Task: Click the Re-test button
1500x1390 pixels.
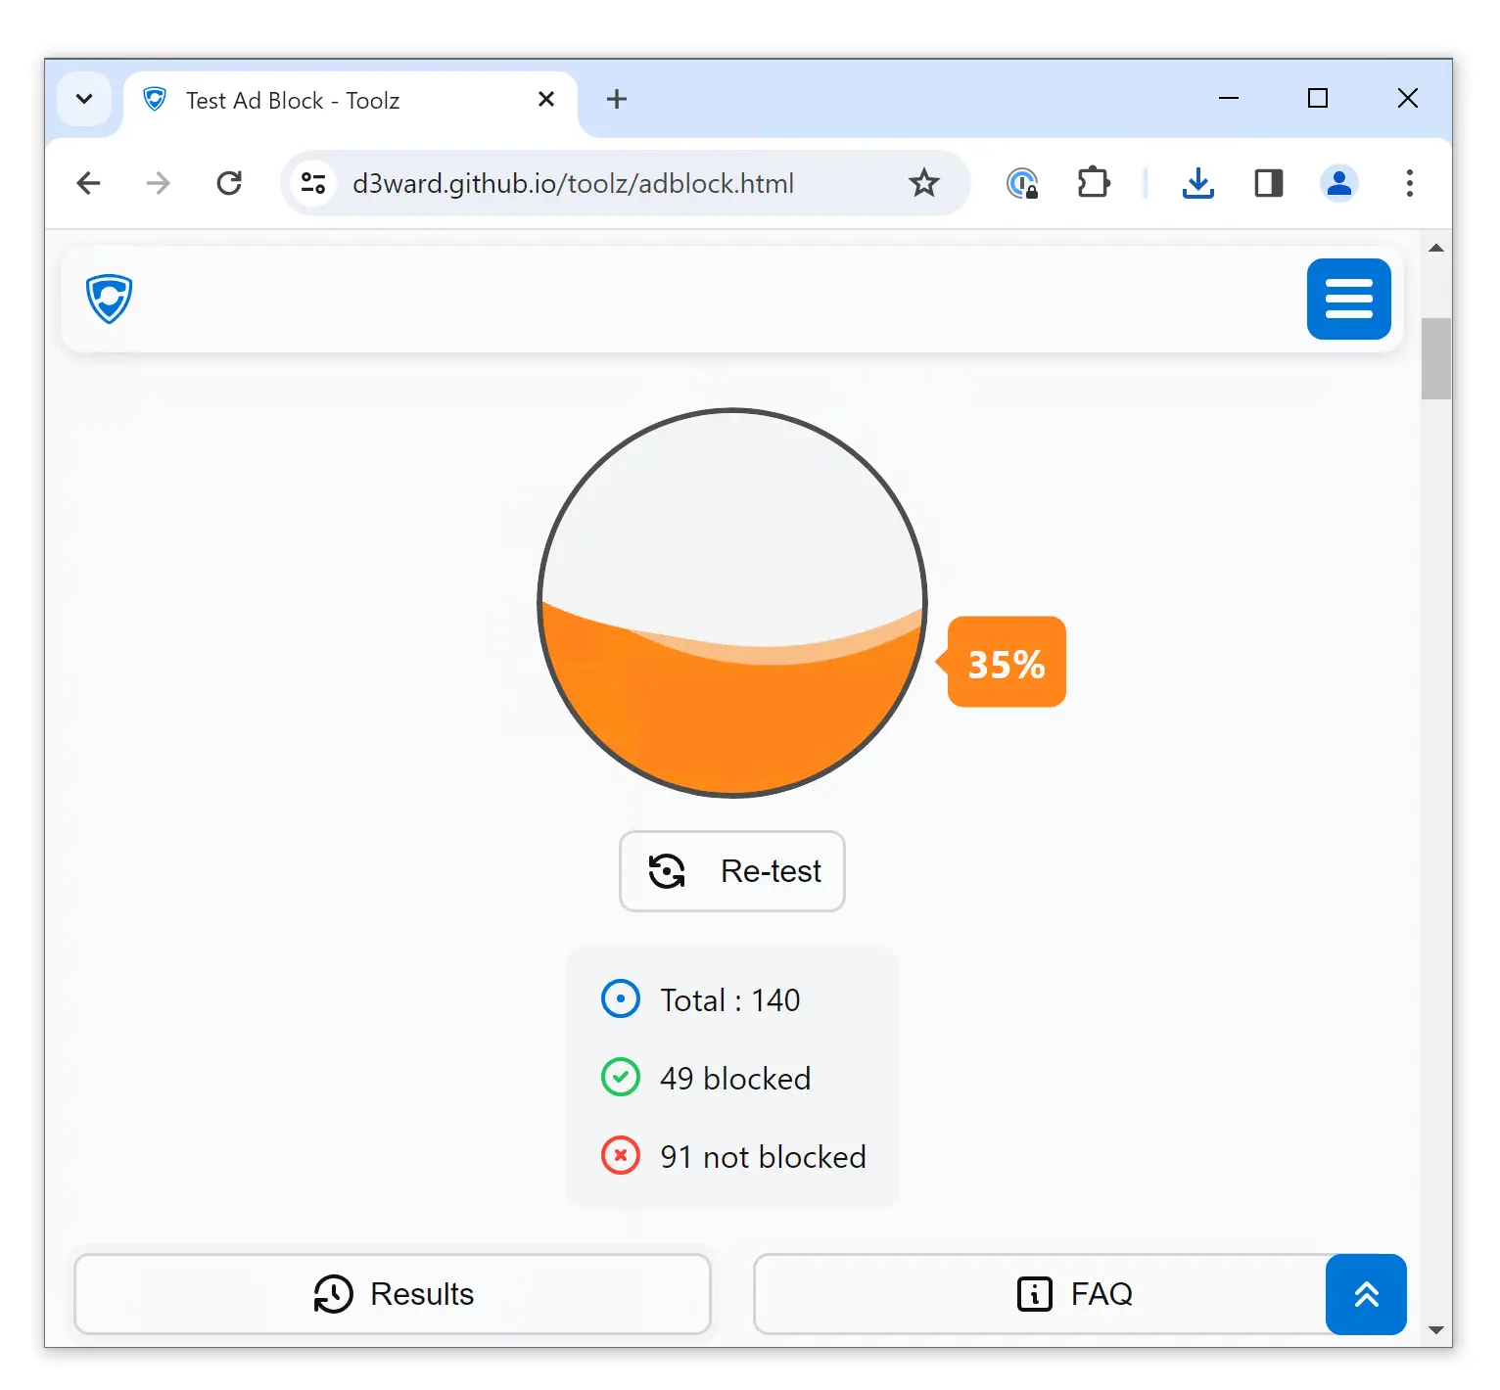Action: tap(731, 871)
